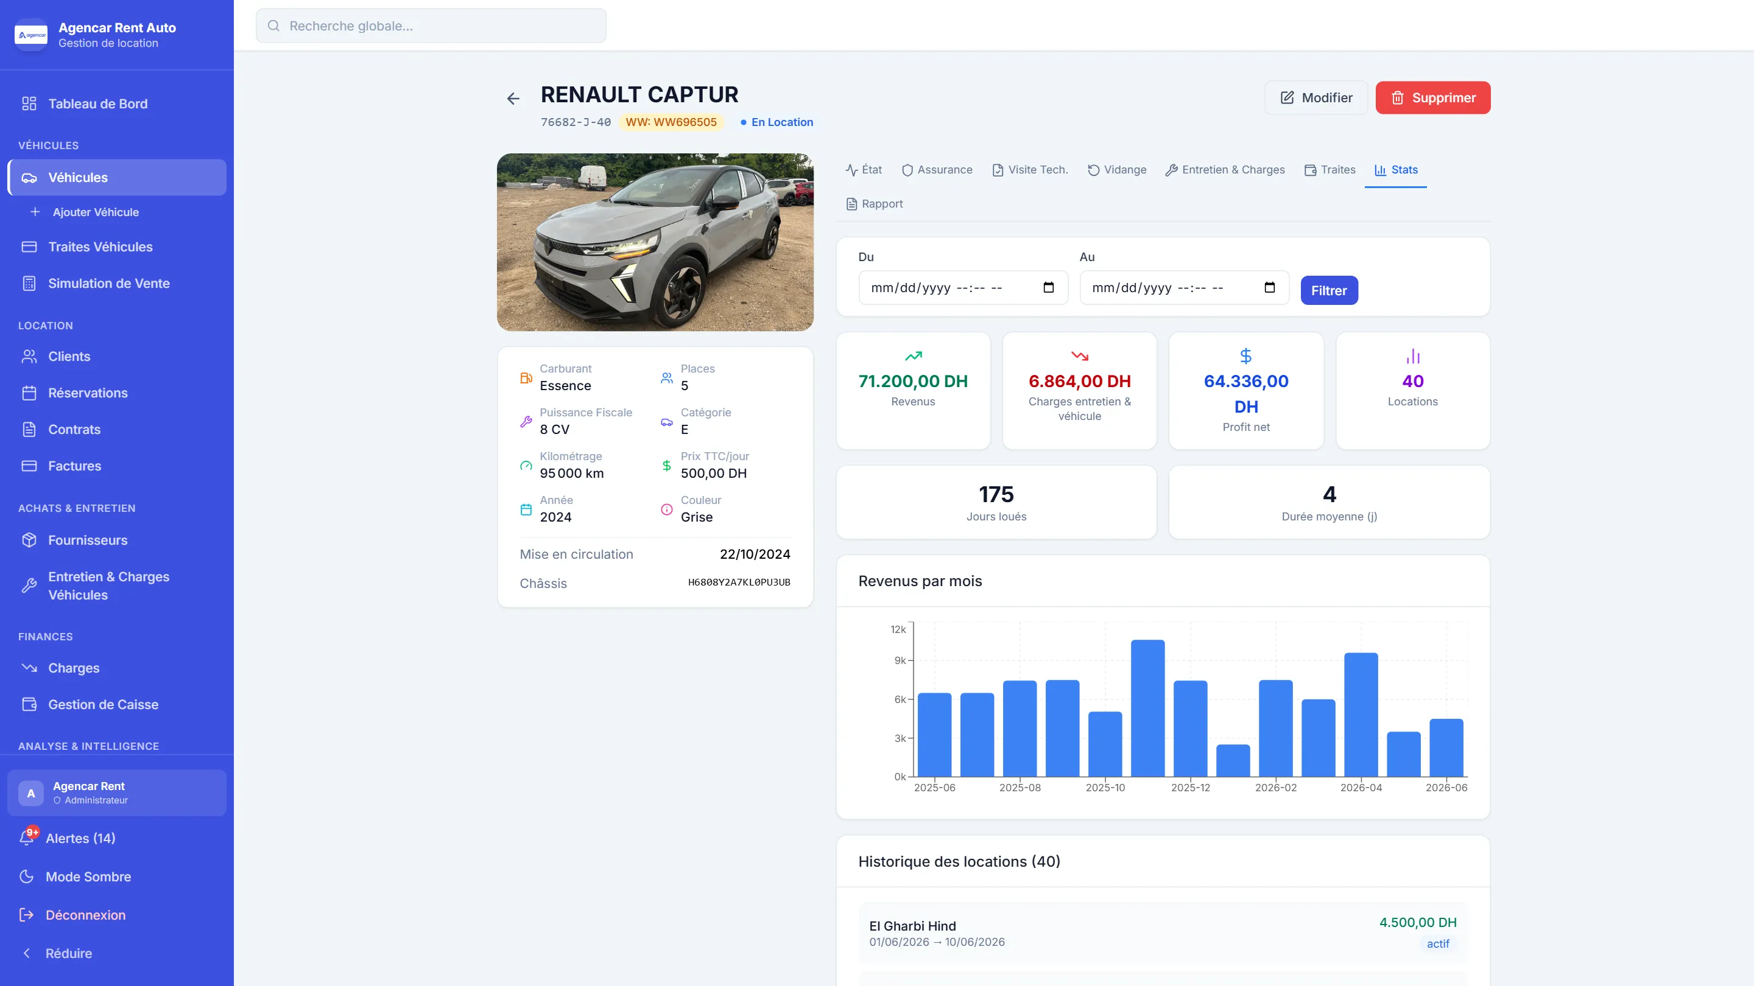Click the trending-down icon beside Charges
This screenshot has height=986, width=1754.
point(29,668)
